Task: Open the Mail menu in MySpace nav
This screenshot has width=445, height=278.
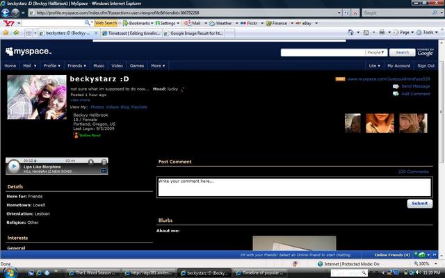Action: [29, 66]
